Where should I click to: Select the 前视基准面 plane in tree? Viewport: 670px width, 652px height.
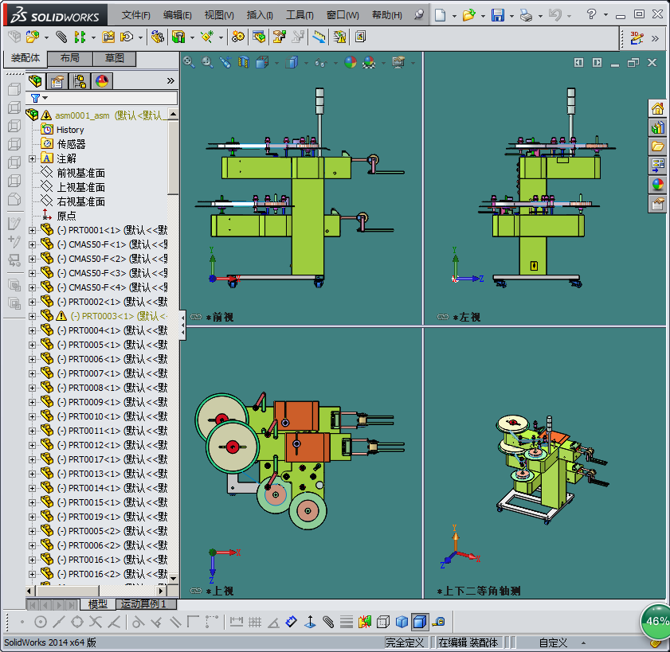pos(80,173)
